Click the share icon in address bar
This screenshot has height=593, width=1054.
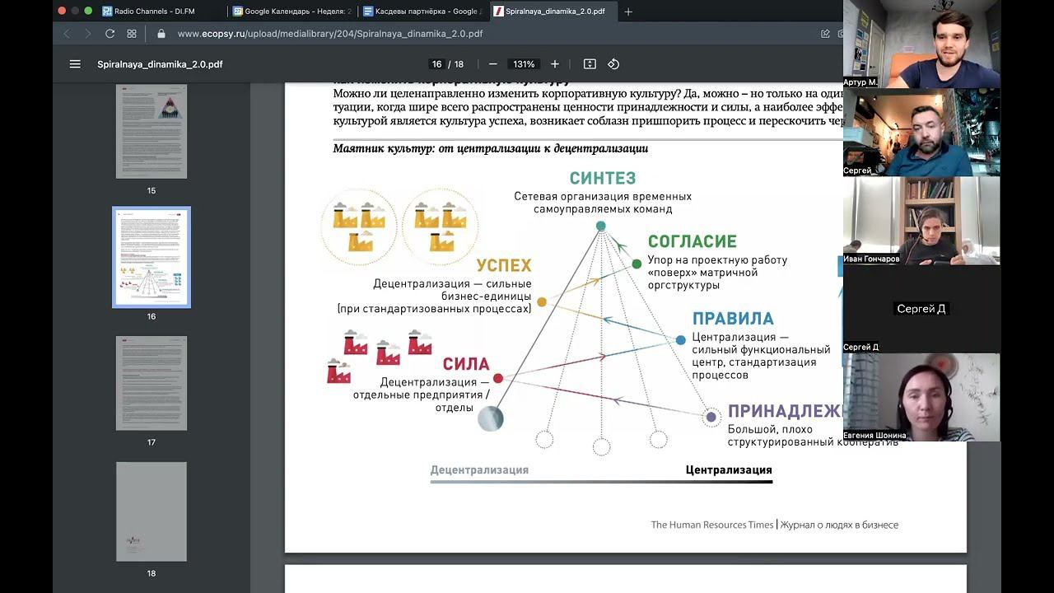(x=825, y=34)
